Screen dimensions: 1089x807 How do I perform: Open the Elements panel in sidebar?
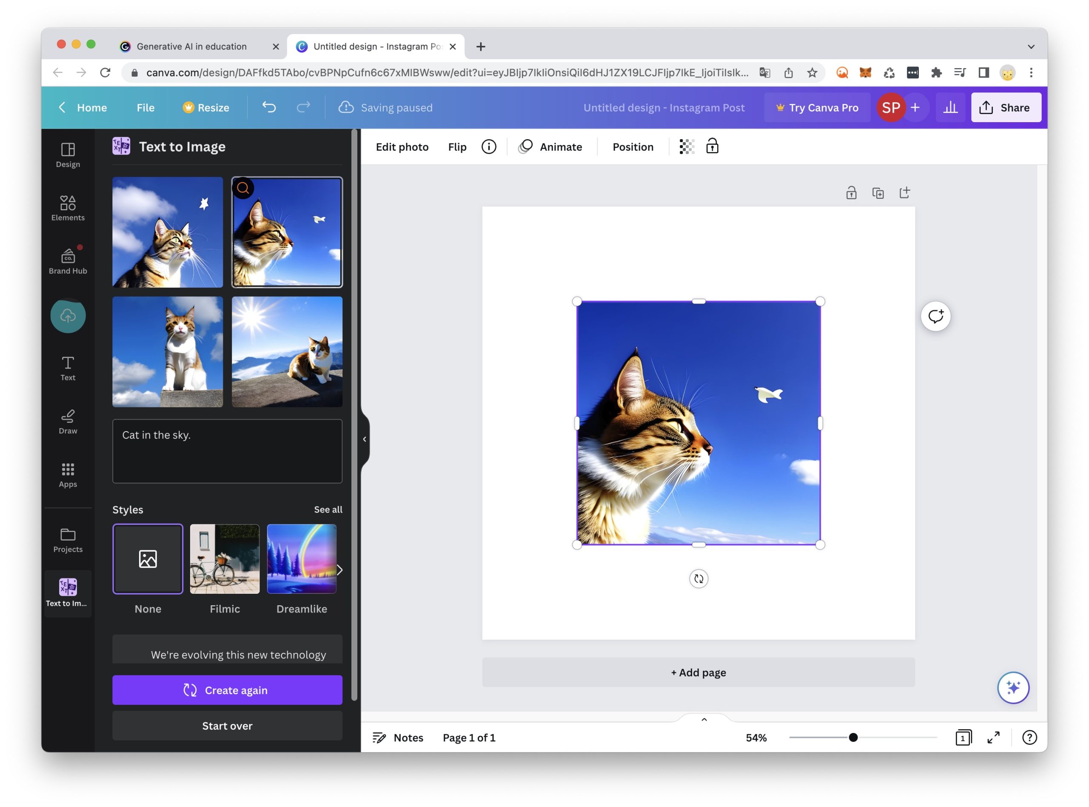click(x=68, y=208)
